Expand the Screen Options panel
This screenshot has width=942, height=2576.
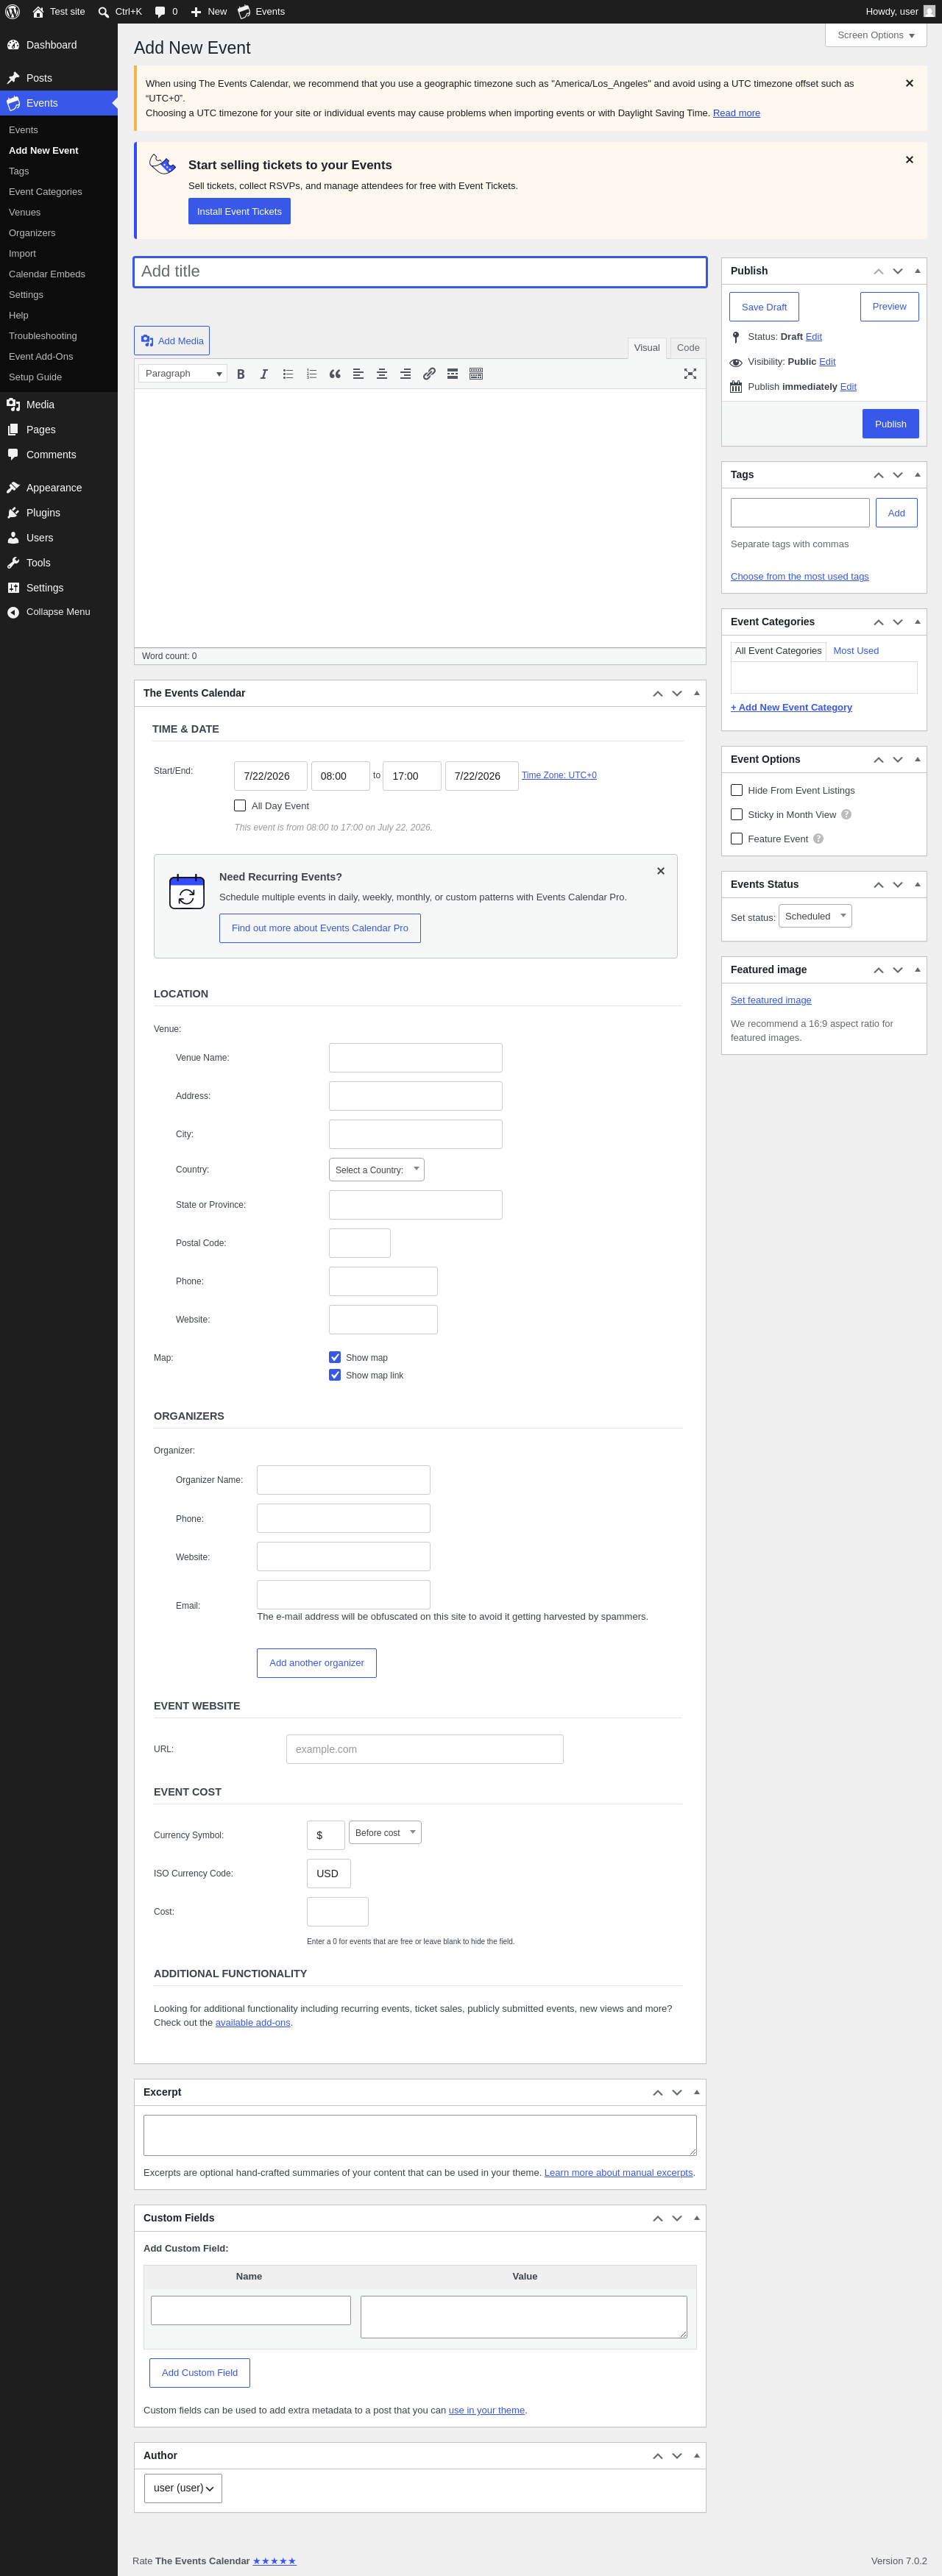876,35
